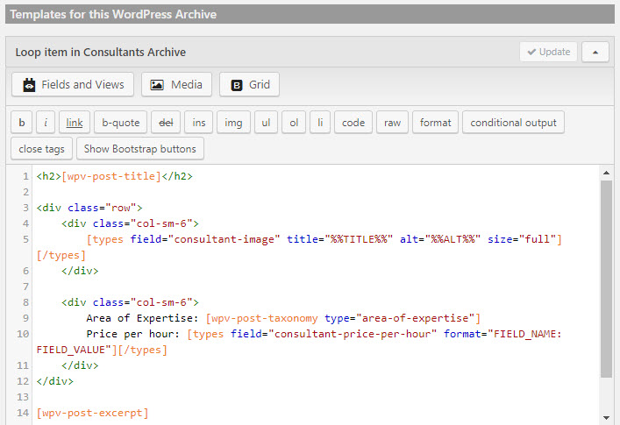Click the Update button
620x425 pixels.
coord(548,52)
